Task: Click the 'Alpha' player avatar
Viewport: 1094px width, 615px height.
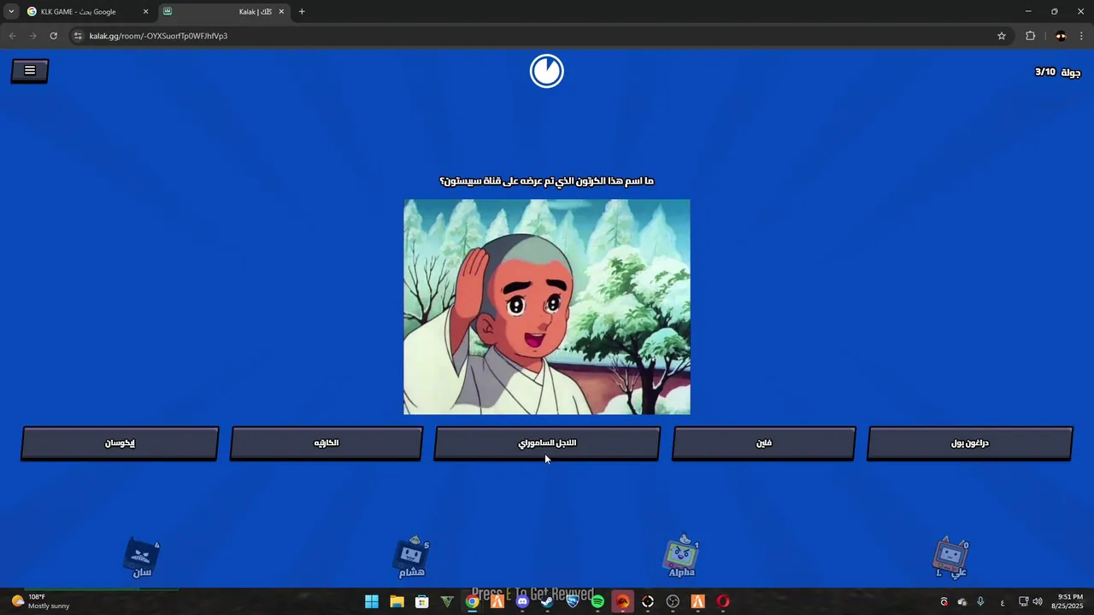Action: (681, 557)
